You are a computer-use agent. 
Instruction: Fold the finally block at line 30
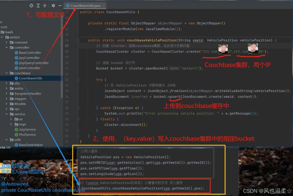(x=78, y=119)
